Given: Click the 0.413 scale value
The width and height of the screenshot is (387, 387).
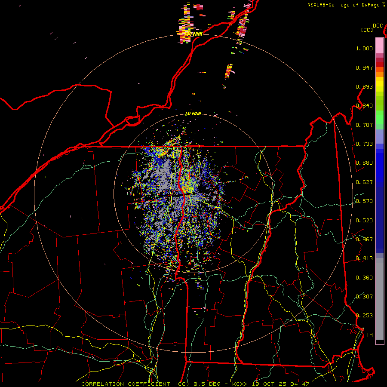Looking at the screenshot, I should coord(364,258).
